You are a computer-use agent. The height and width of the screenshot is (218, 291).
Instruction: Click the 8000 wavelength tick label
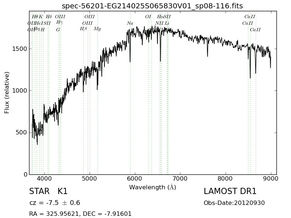(x=226, y=178)
